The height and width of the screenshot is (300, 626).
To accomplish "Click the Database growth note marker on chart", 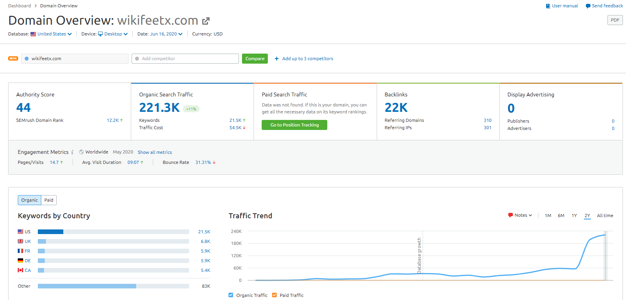I will (420, 256).
